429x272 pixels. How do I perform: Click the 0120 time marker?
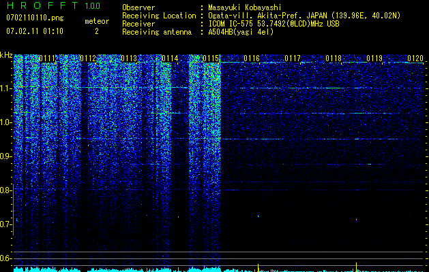tap(415, 58)
